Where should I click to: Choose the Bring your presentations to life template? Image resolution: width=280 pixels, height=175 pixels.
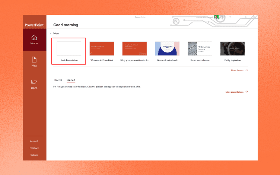(134, 51)
